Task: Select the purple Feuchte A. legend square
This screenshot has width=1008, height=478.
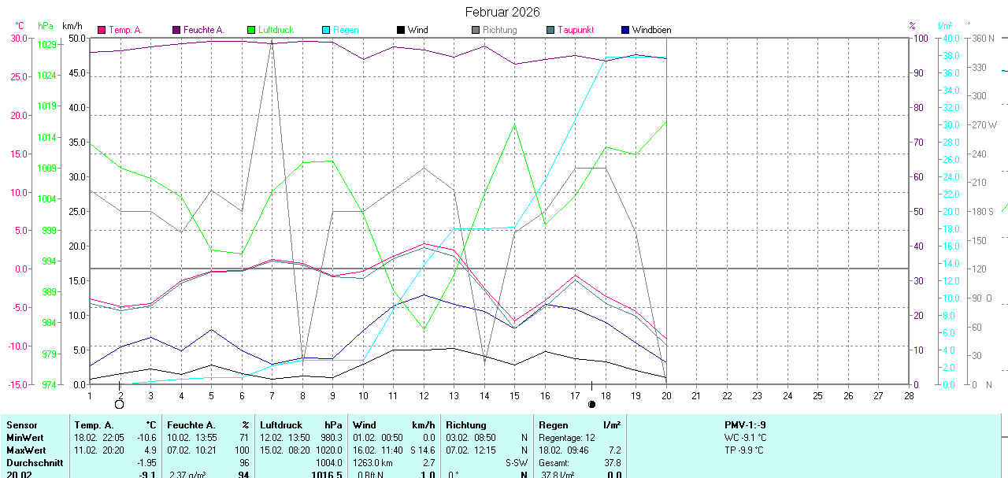Action: click(x=177, y=30)
